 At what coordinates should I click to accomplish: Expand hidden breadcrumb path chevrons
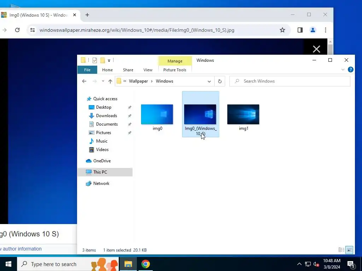coord(125,81)
